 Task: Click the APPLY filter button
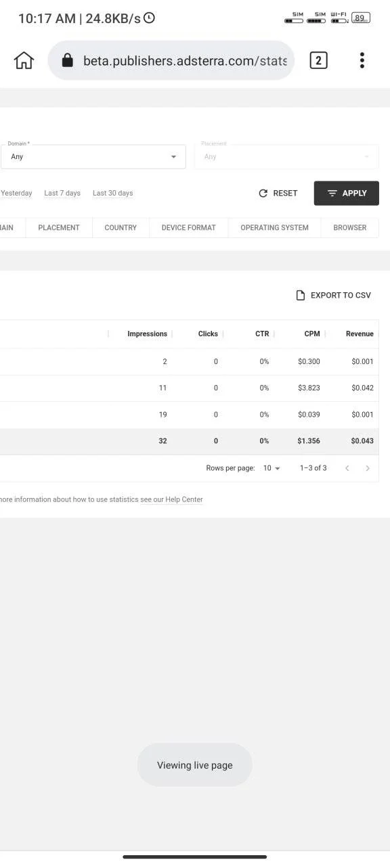347,193
